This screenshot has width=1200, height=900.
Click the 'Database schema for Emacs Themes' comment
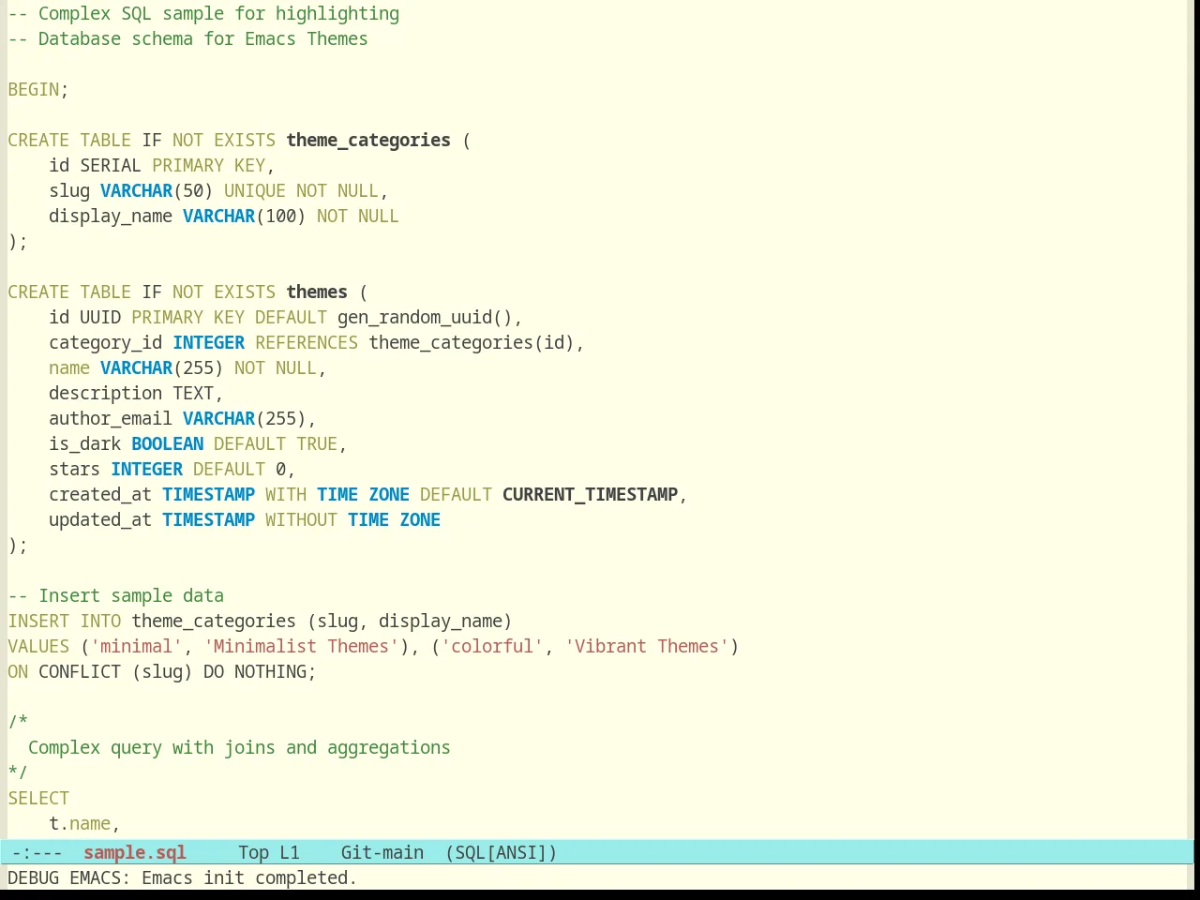(x=187, y=38)
